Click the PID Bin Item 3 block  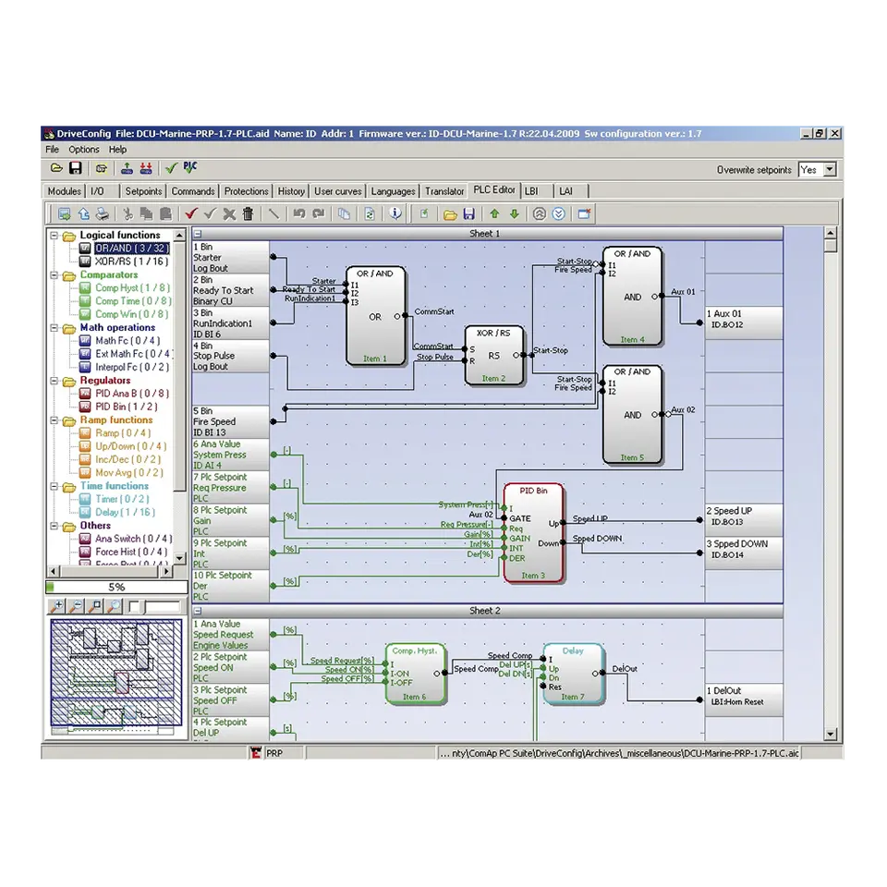[533, 533]
